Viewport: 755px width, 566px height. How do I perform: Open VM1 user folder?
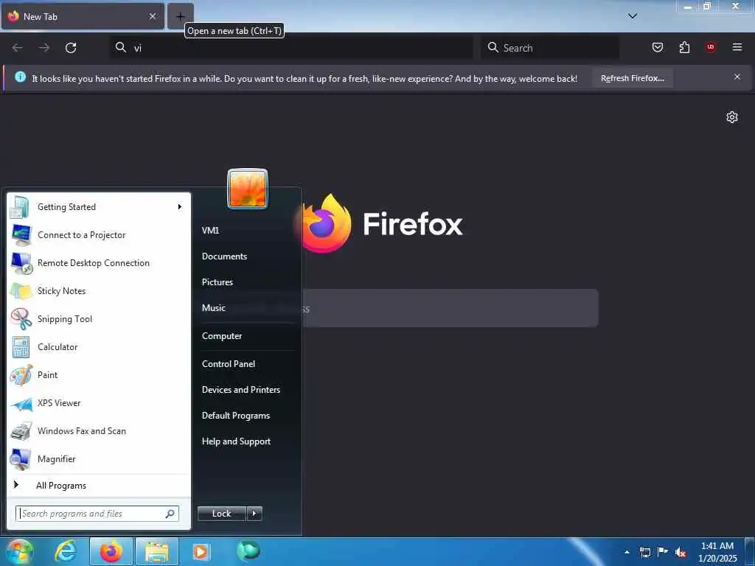(x=210, y=231)
